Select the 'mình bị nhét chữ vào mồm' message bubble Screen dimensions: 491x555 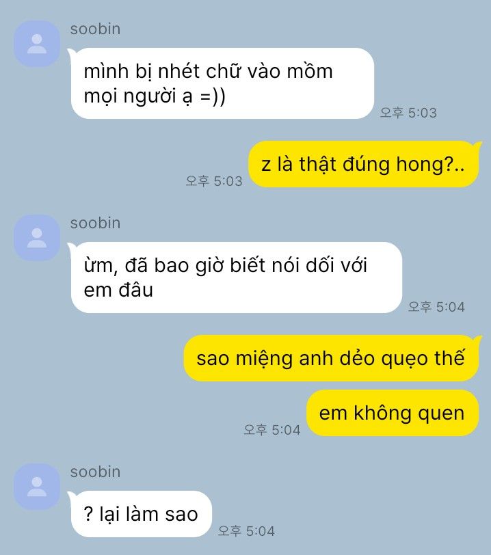[222, 83]
